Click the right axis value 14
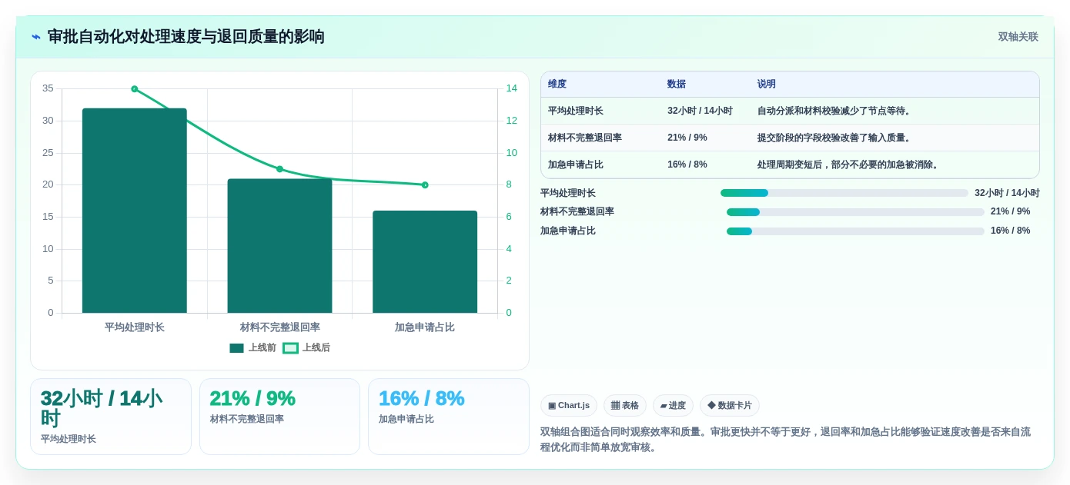This screenshot has width=1070, height=485. coord(512,88)
